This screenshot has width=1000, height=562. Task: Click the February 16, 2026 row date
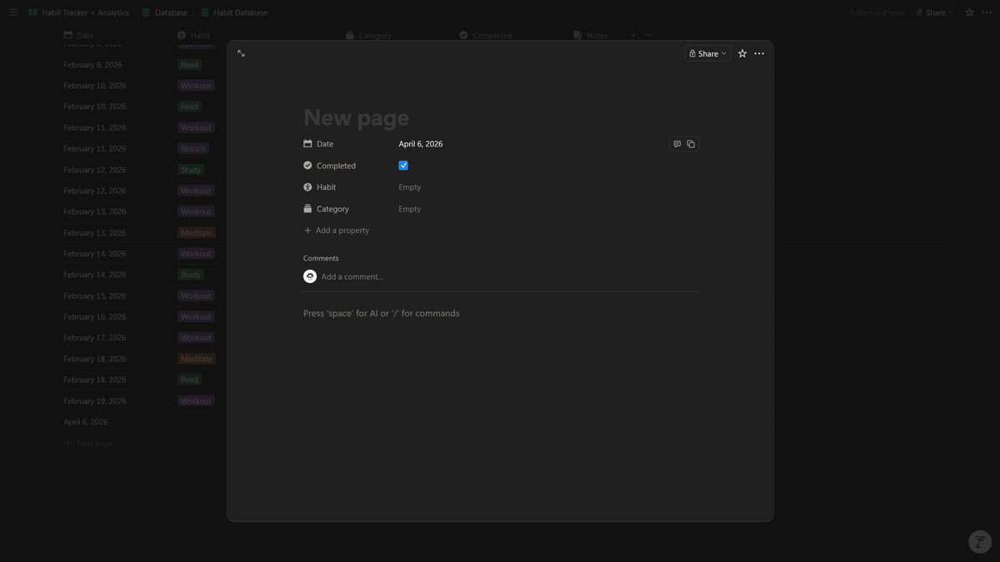[95, 317]
